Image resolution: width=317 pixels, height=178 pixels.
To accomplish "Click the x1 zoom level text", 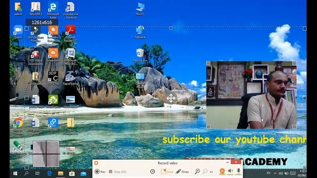I will 211,172.
